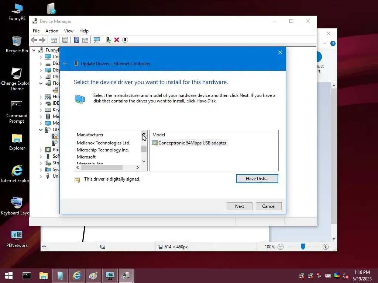
Task: Click the blue Help question mark toolbar icon
Action: [x=76, y=40]
